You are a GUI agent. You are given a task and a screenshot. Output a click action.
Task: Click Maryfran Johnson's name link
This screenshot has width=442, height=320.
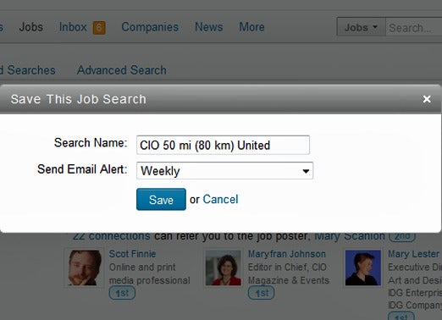287,254
